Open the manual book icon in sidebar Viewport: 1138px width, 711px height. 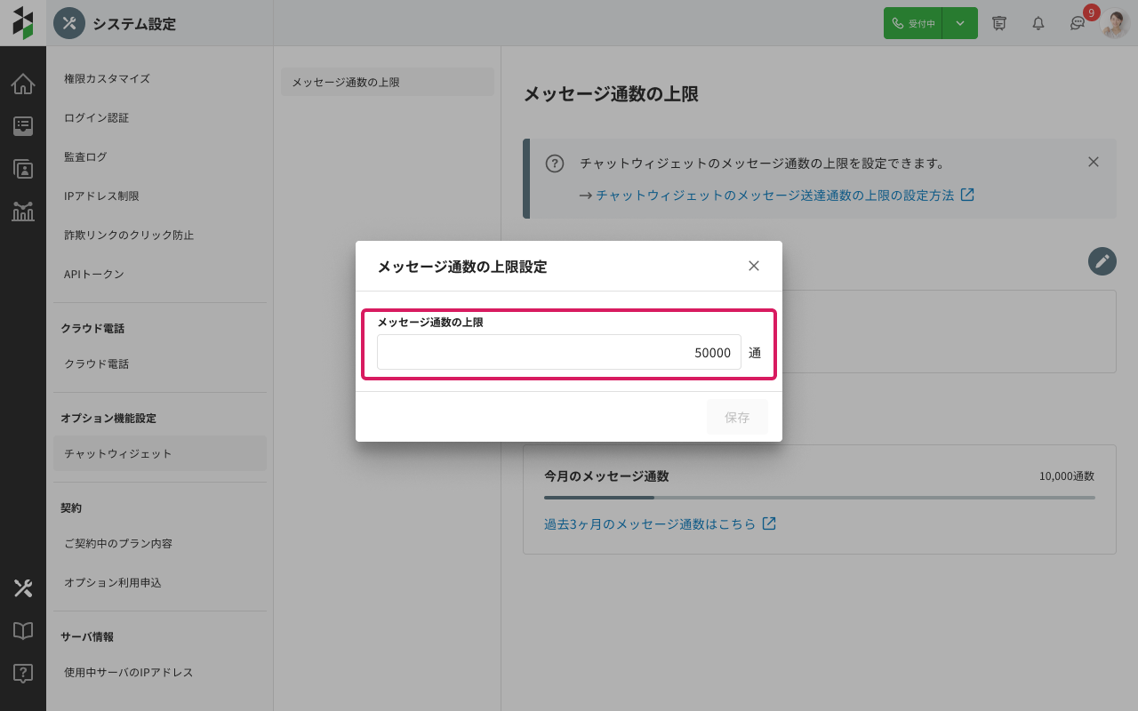23,631
